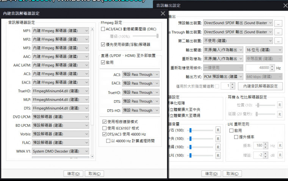Expand the TrueHD Pass Through dropdown

coord(141,93)
